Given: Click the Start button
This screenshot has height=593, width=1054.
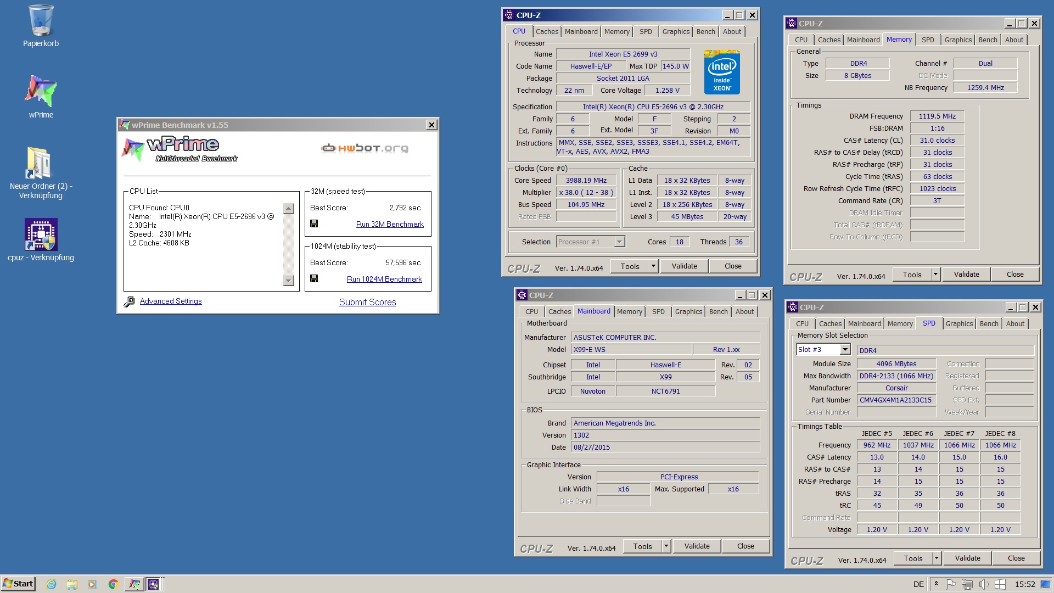Looking at the screenshot, I should pos(18,584).
